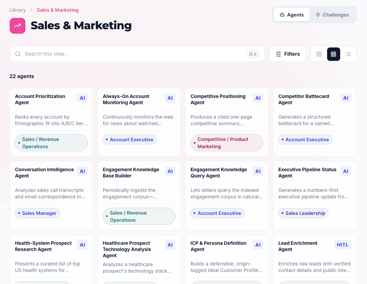
Task: Click HITL badge on Lead Enrichment Agent
Action: pos(343,245)
